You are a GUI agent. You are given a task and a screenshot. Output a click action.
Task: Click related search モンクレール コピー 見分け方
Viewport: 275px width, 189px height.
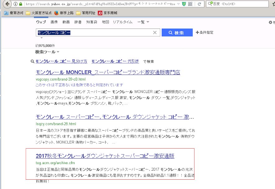61,61
